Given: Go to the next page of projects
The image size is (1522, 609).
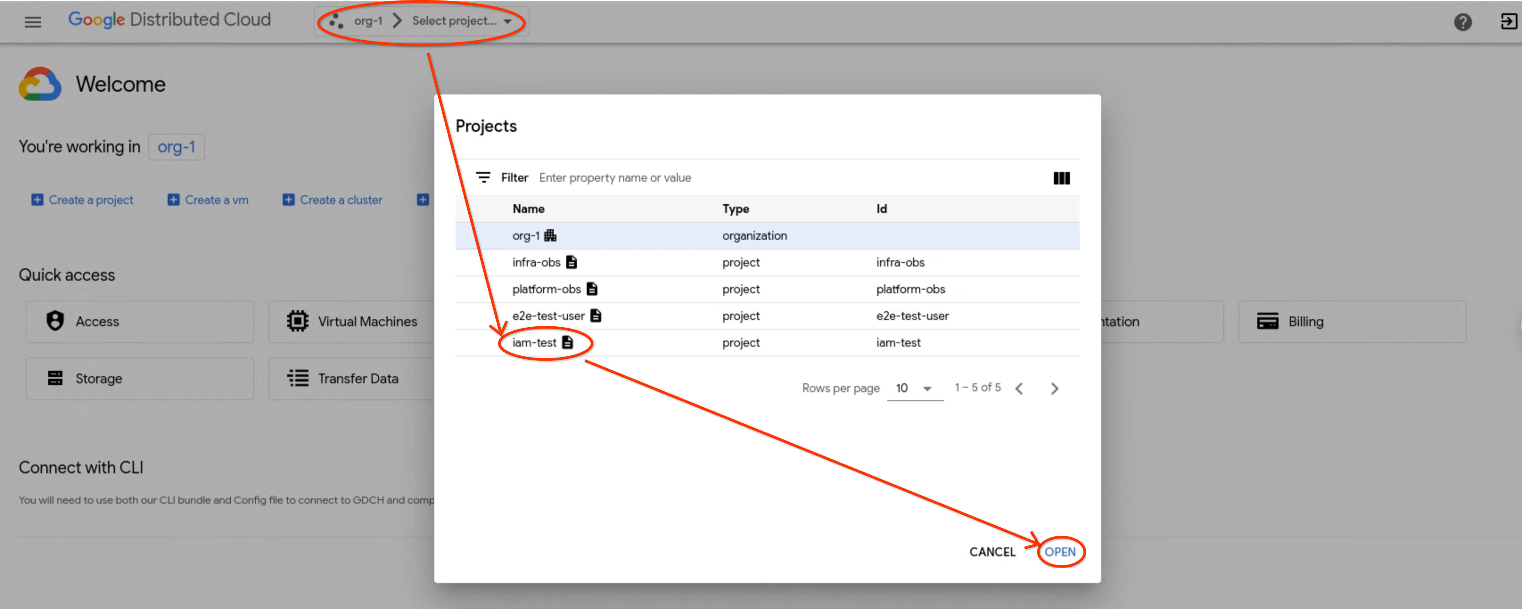Looking at the screenshot, I should point(1055,388).
